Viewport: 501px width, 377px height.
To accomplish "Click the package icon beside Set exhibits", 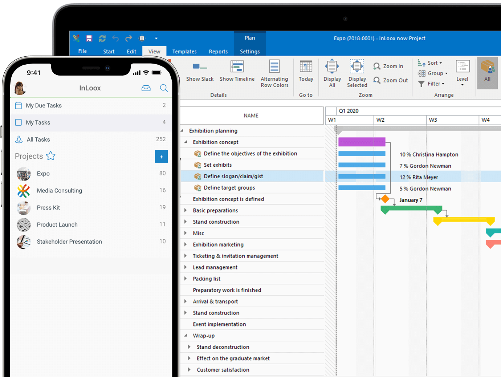I will pos(197,165).
